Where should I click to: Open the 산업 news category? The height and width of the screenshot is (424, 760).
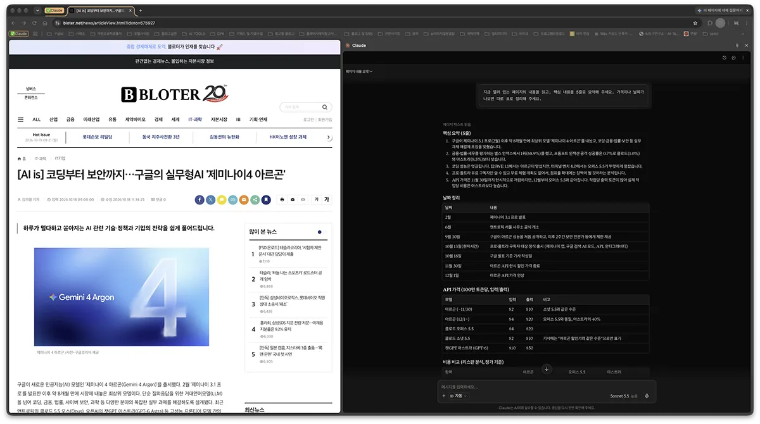click(54, 119)
